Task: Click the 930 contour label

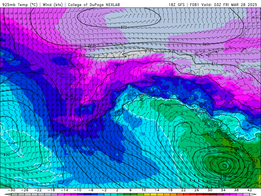Action: (x=7, y=155)
